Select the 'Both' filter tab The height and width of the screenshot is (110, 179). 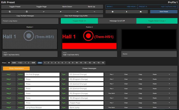point(14,63)
